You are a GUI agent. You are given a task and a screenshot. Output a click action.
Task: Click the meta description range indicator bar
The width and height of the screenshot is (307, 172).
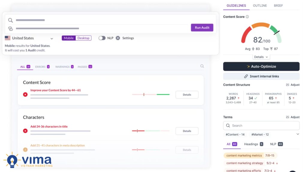coord(151,150)
